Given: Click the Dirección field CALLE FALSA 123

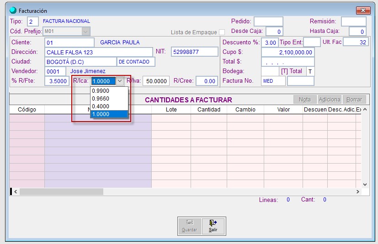Looking at the screenshot, I should coord(99,52).
